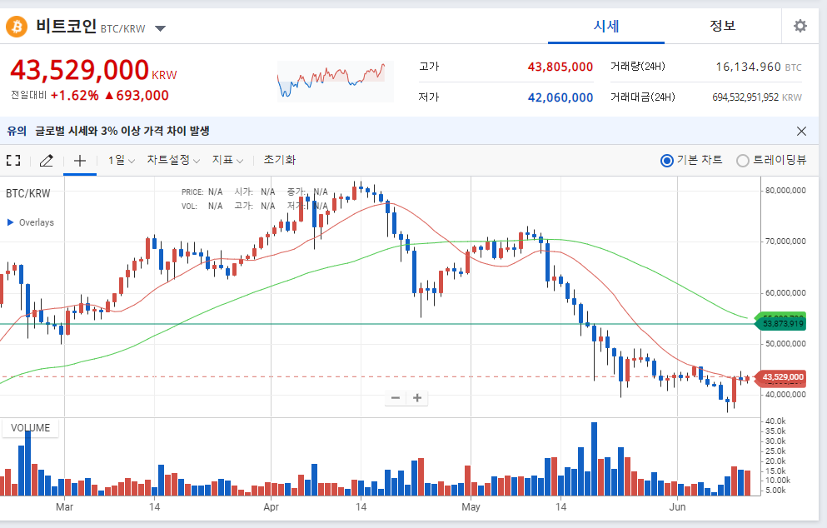Select the crosshair cursor tool
The image size is (827, 528).
pos(80,161)
